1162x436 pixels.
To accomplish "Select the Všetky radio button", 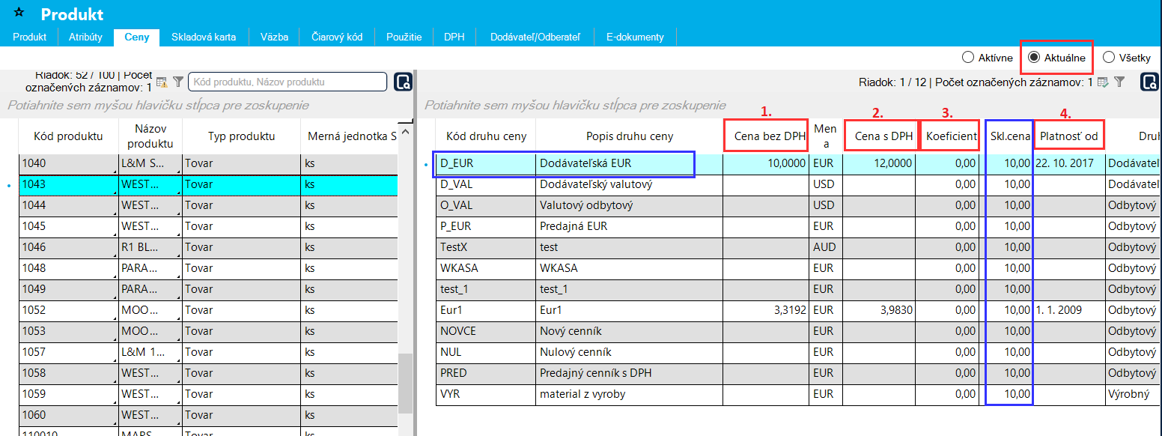I will tap(1109, 58).
